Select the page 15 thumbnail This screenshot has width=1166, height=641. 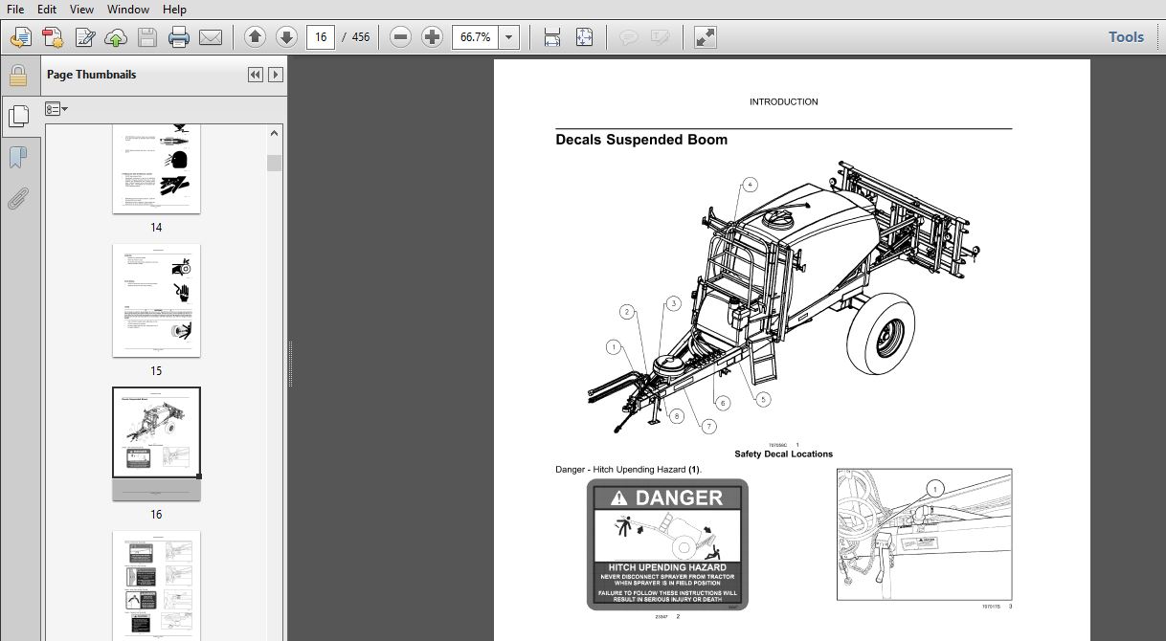[156, 300]
